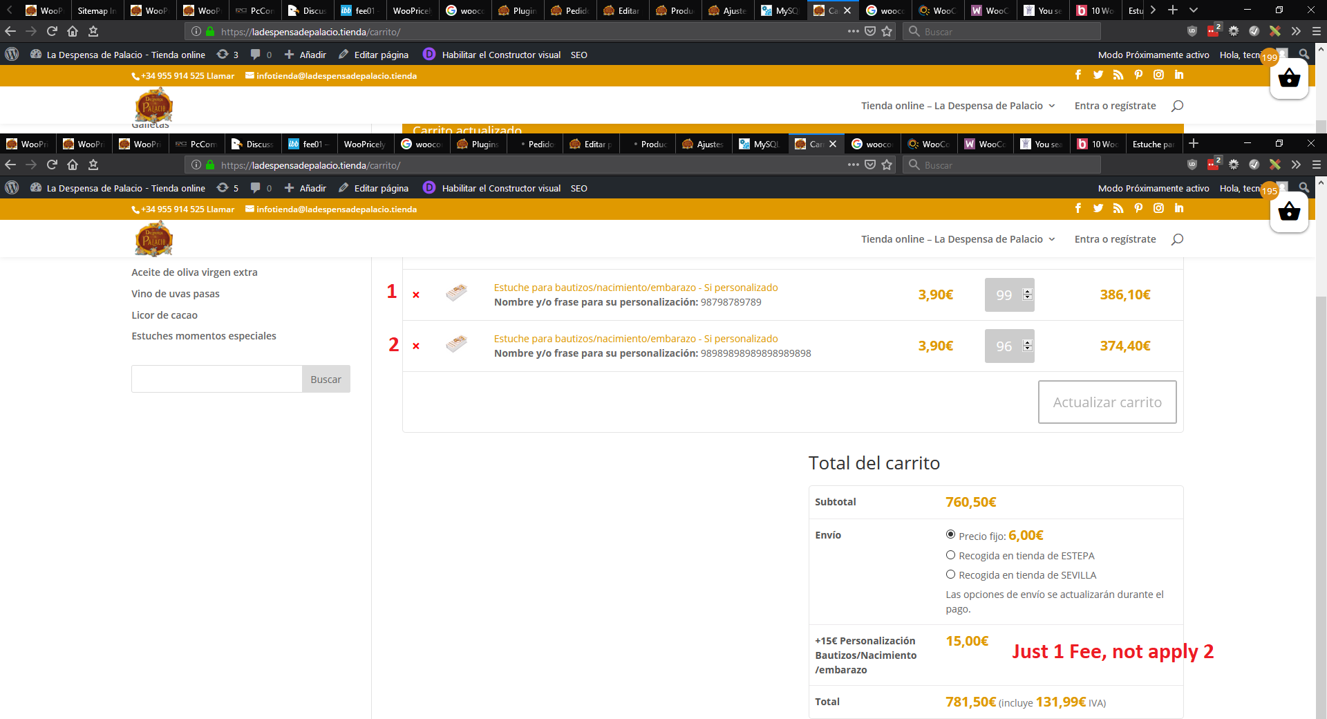Select Recogida en tienda de ESTEPA
Image resolution: width=1327 pixels, height=719 pixels.
(x=950, y=555)
